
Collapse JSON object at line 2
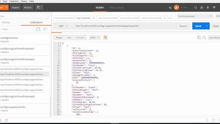60,46
